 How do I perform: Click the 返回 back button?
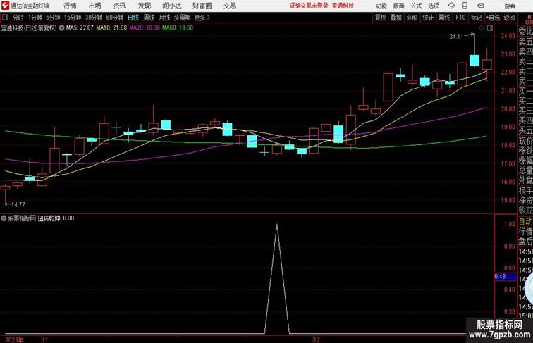click(x=509, y=18)
